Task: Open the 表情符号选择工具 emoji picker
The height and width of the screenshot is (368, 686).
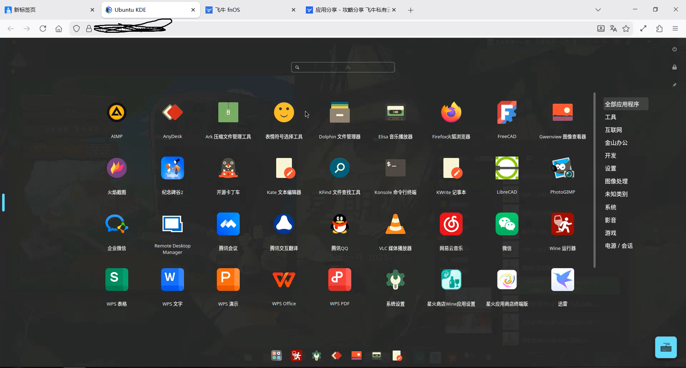Action: (284, 113)
